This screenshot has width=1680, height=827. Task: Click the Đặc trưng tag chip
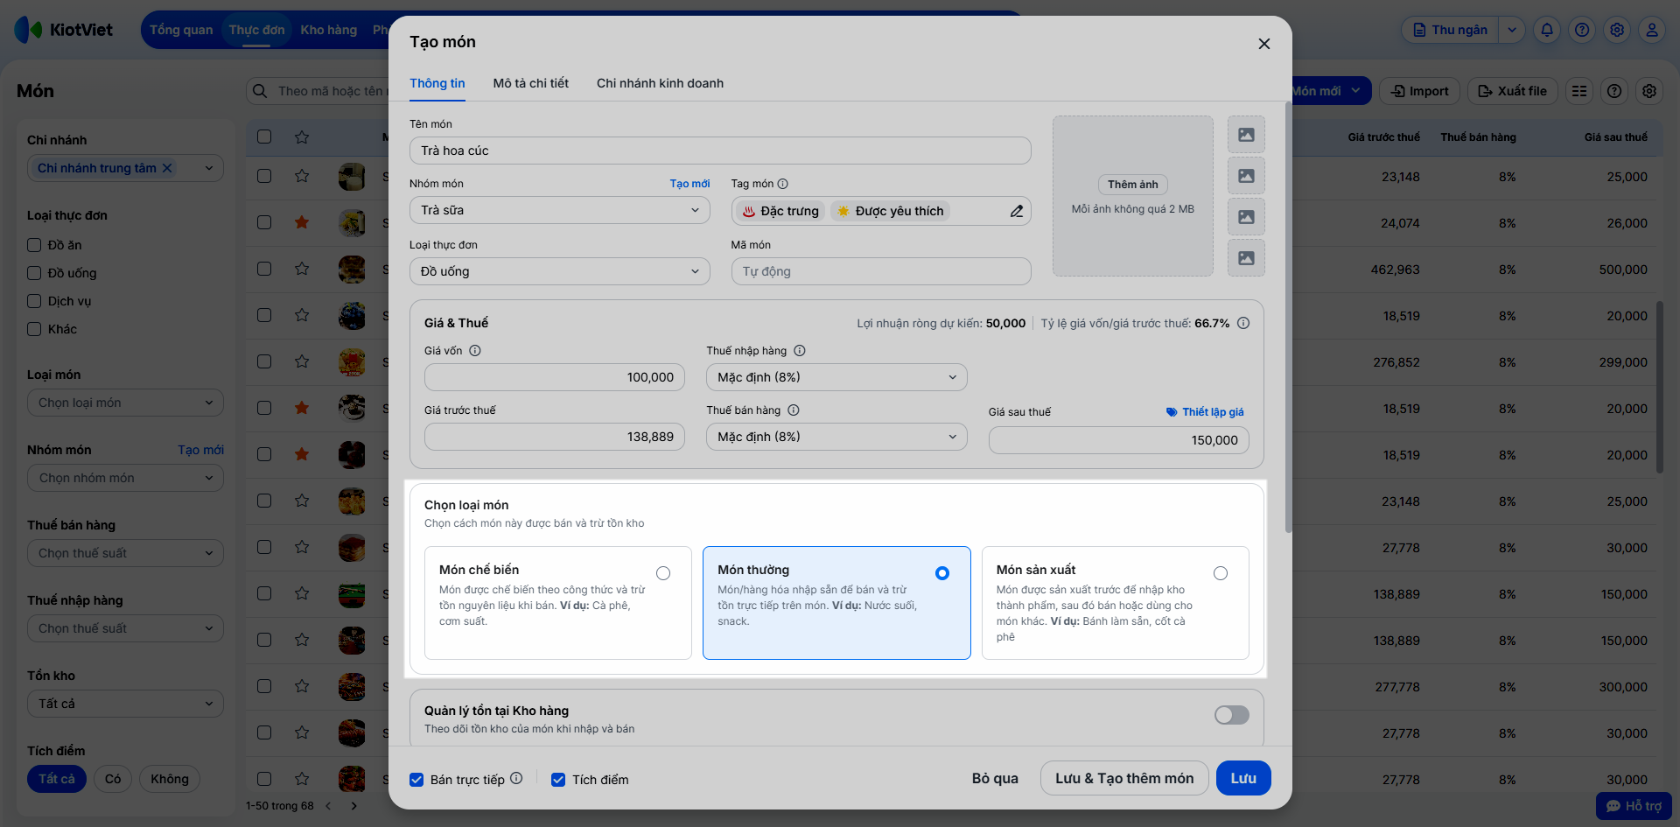780,211
